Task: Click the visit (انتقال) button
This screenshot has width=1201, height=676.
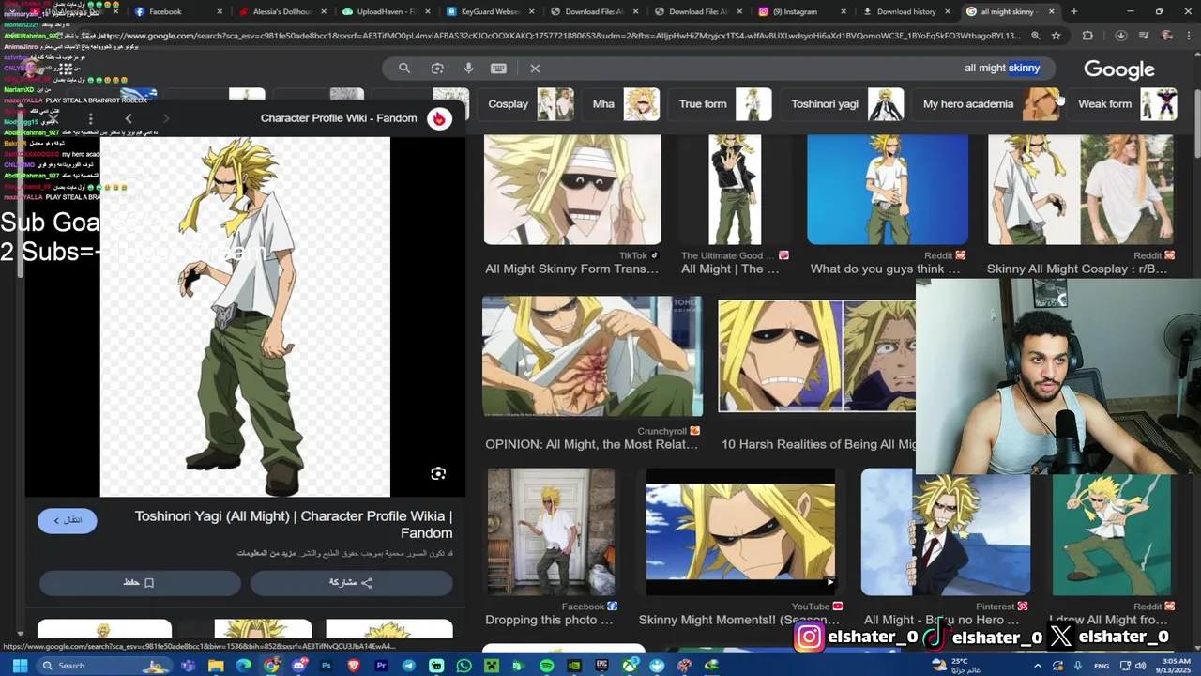Action: tap(68, 520)
